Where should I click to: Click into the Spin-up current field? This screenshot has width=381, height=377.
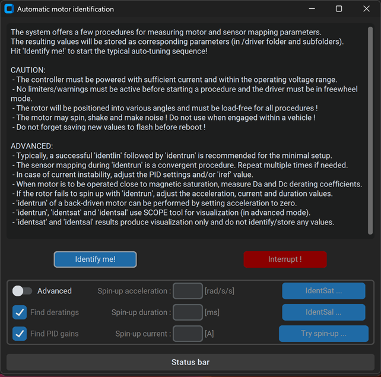pyautogui.click(x=188, y=334)
